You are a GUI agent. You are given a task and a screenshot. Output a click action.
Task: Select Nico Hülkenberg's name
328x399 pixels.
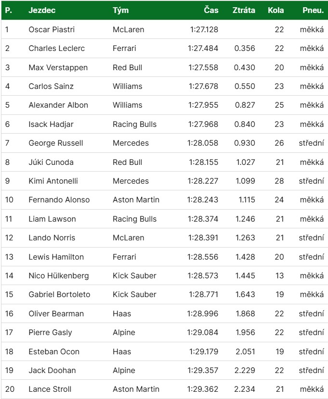[x=59, y=275]
